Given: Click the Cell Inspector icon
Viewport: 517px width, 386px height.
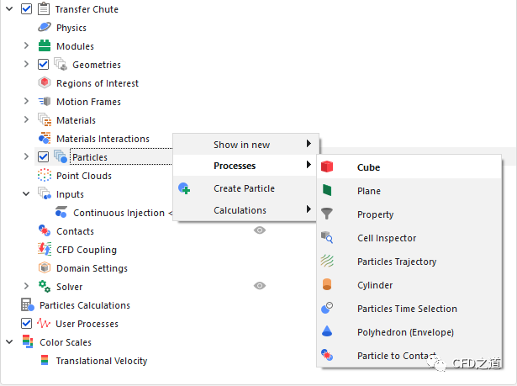Looking at the screenshot, I should click(327, 238).
